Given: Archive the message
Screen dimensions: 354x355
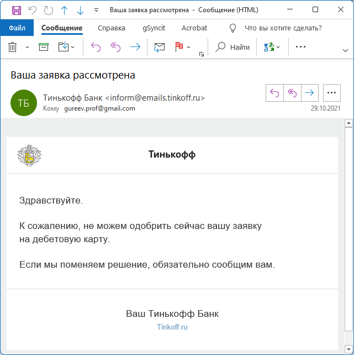Looking at the screenshot, I should [x=44, y=47].
